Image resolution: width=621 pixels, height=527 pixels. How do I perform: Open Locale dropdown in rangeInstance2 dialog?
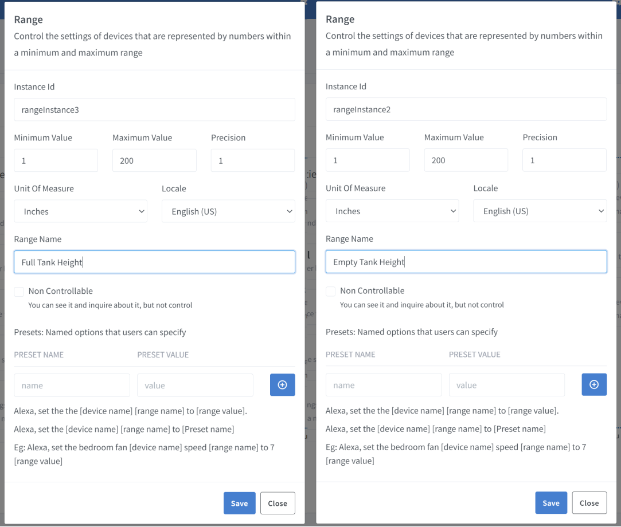(540, 211)
